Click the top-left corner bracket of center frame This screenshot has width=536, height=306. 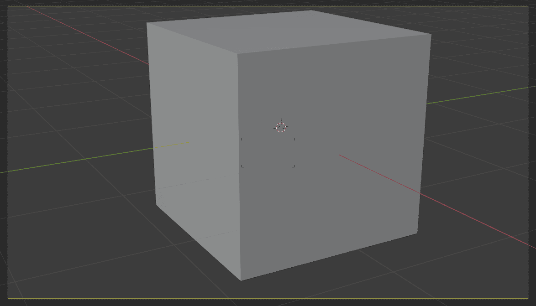pos(242,139)
